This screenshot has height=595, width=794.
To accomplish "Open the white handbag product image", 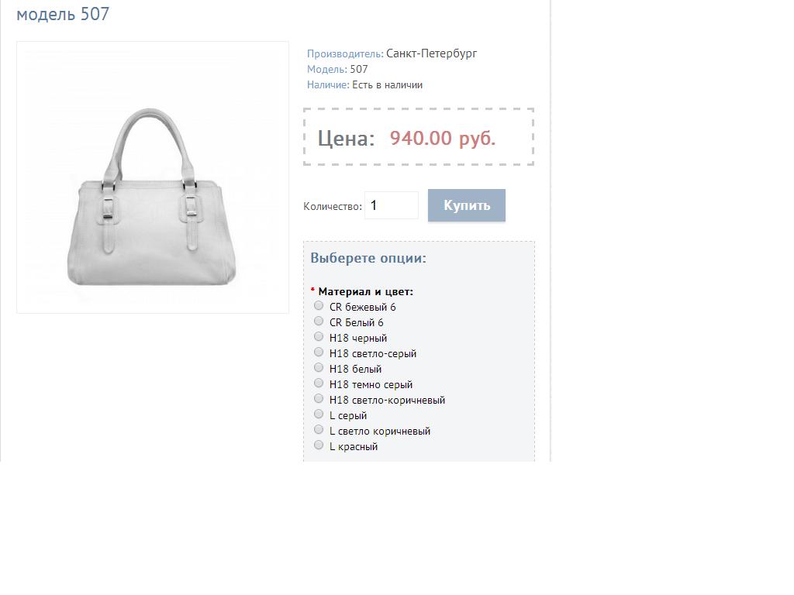I will pyautogui.click(x=153, y=177).
